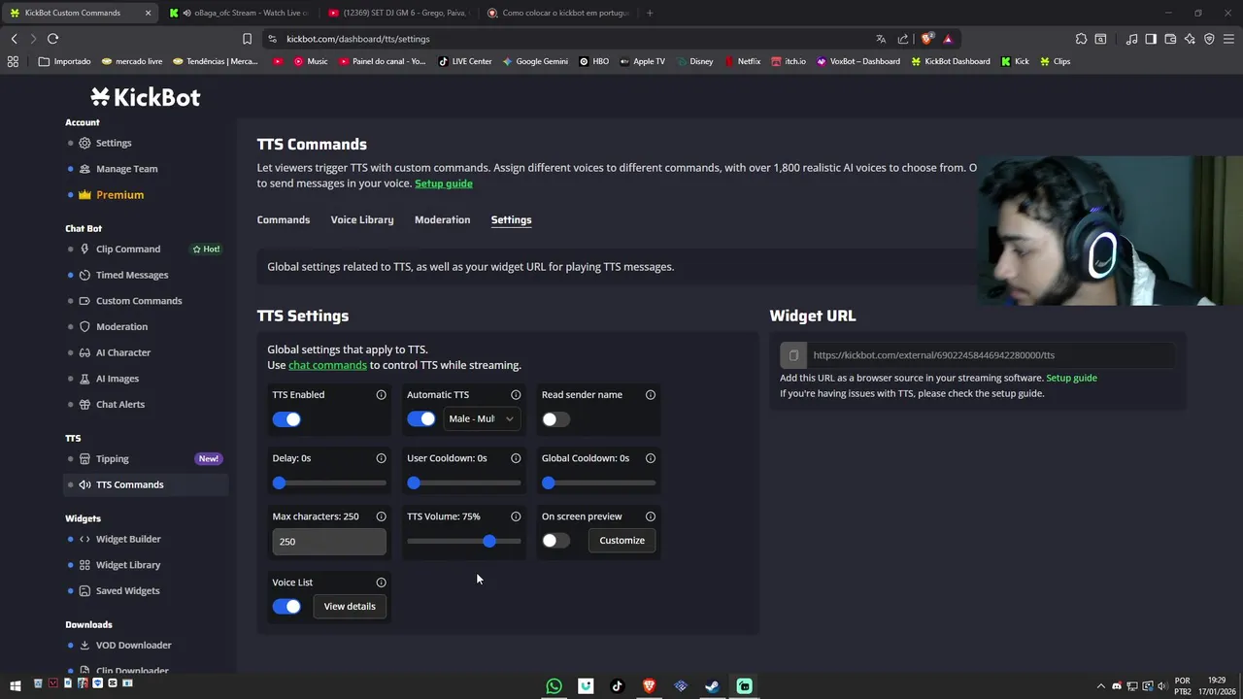Copy the Widget URL with copy icon
This screenshot has height=699, width=1243.
[x=793, y=355]
